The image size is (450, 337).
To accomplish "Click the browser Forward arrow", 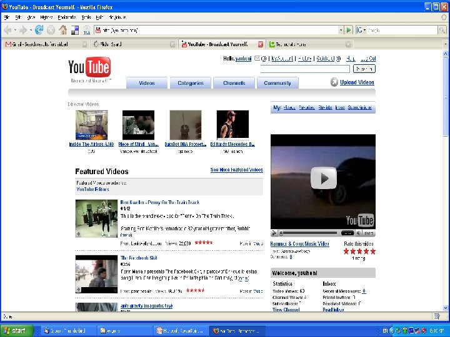I will click(23, 30).
